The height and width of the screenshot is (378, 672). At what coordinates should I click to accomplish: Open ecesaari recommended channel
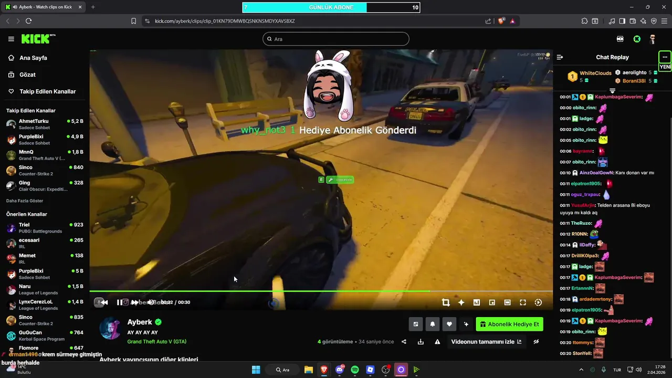click(x=44, y=243)
